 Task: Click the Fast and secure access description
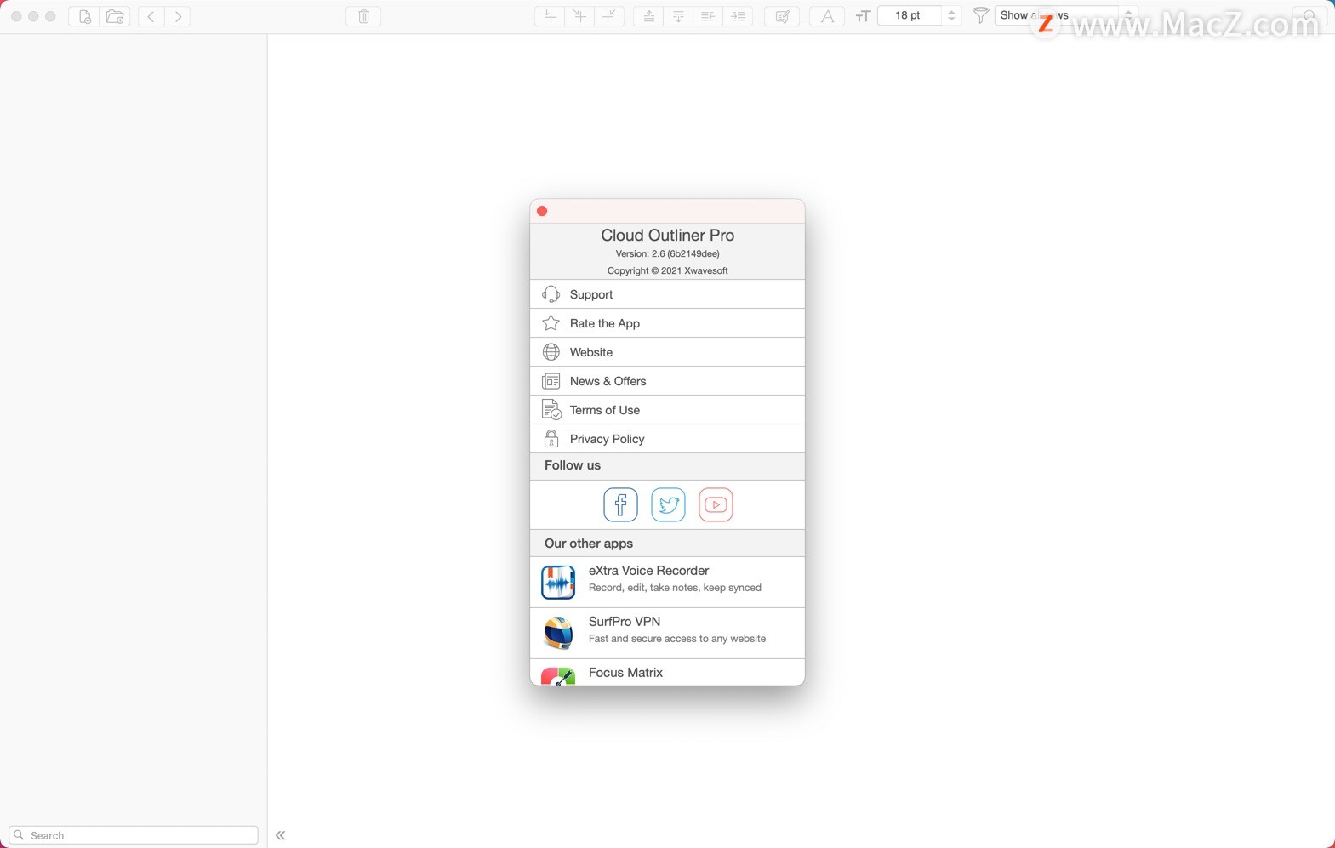[677, 639]
